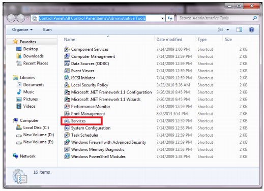
Task: Click the refresh arrows button
Action: [x=170, y=18]
